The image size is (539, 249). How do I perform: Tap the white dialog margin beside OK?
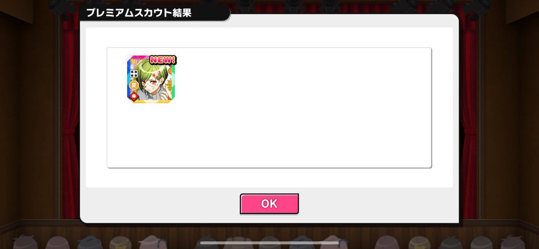coord(162,204)
